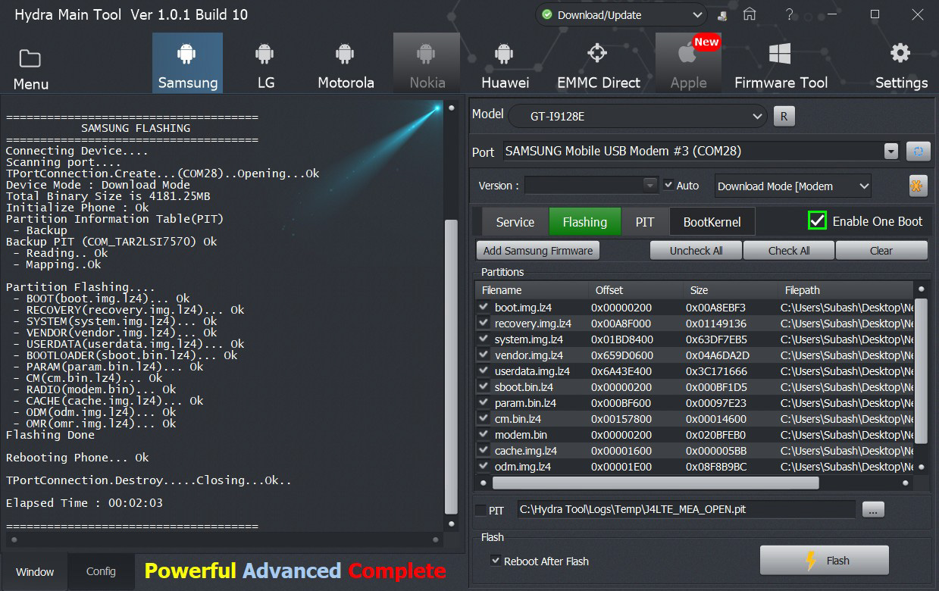The image size is (939, 591).
Task: Click the R button next to Model
Action: click(784, 116)
